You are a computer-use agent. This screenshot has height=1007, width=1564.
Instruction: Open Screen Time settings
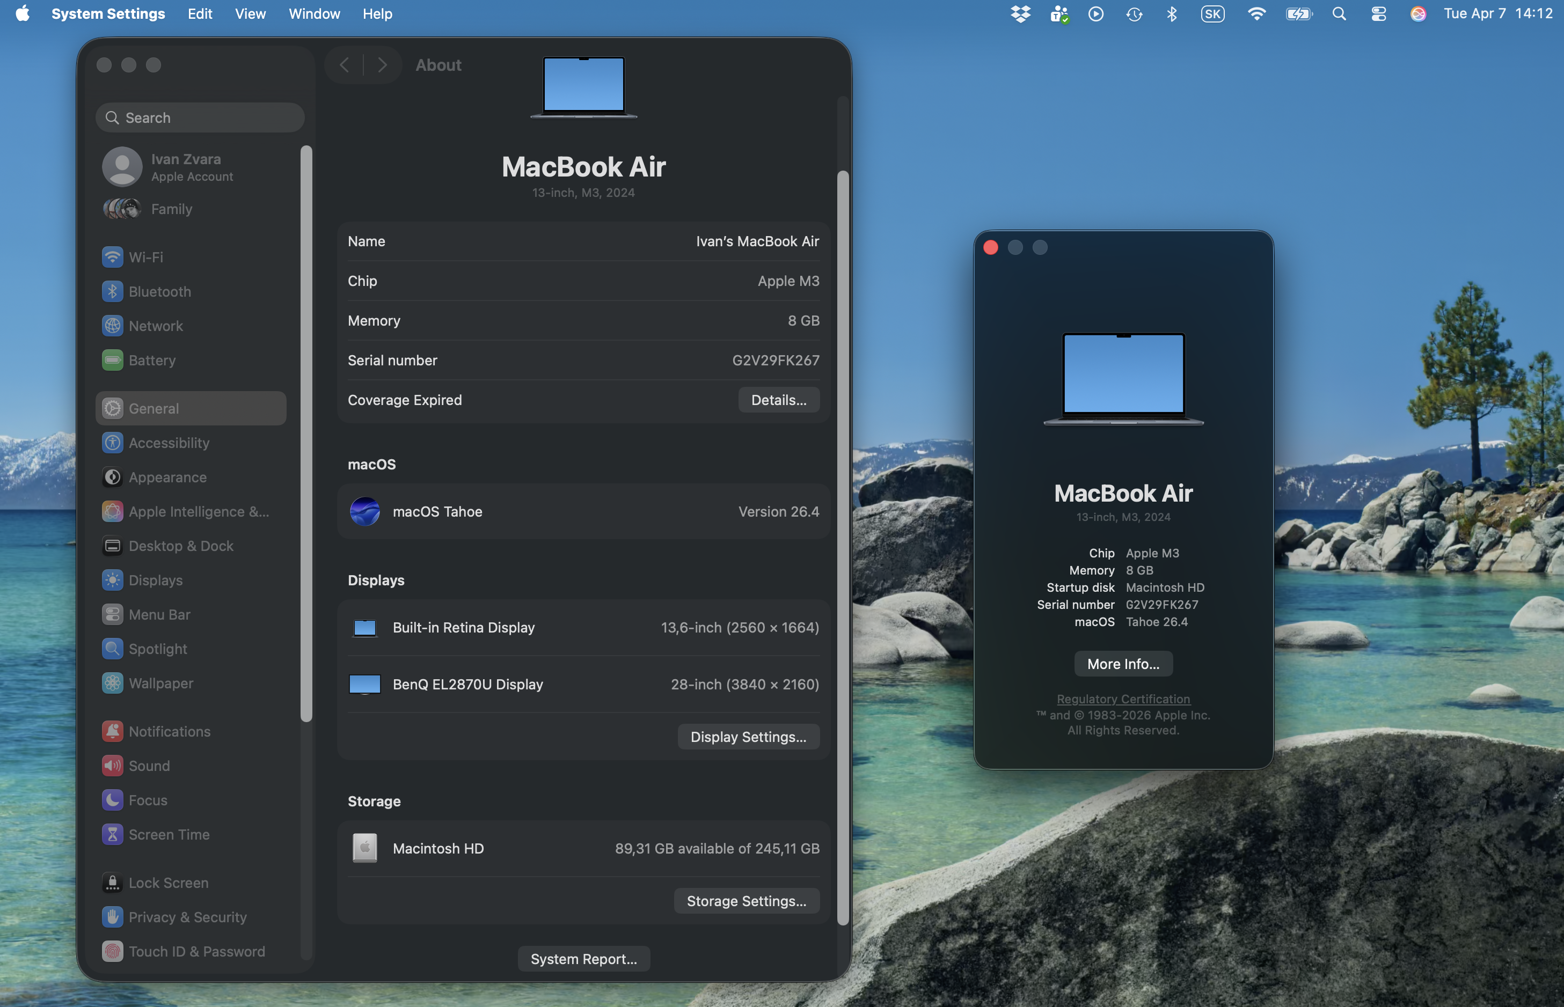pyautogui.click(x=169, y=834)
